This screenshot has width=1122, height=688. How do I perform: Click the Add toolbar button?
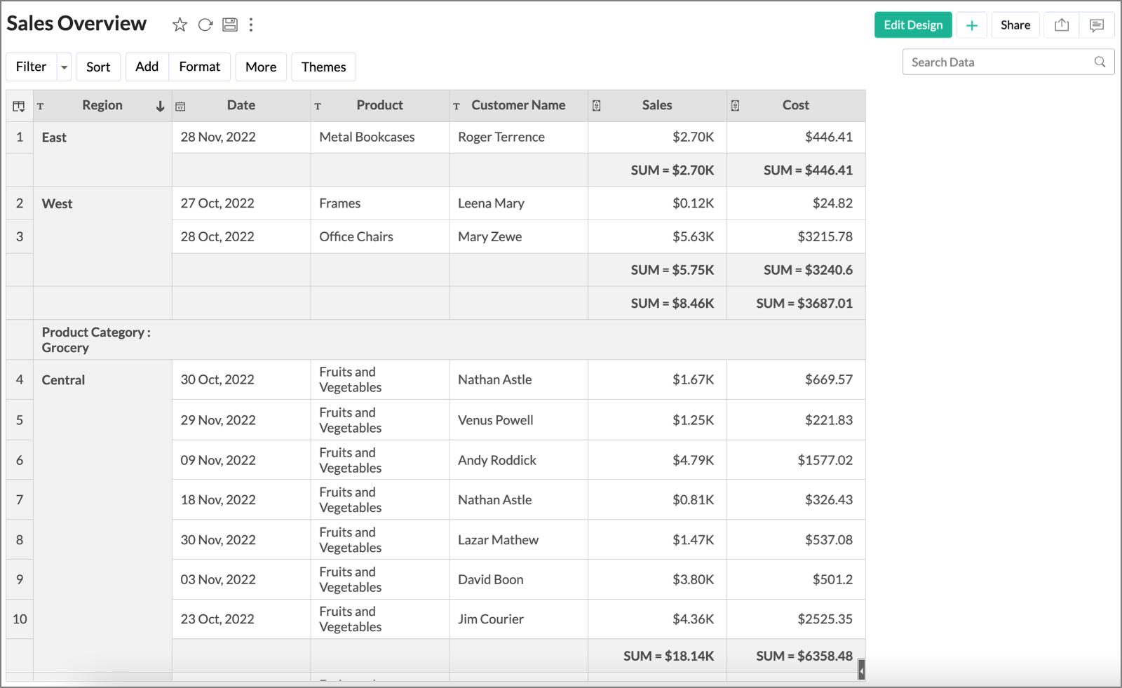pyautogui.click(x=147, y=67)
